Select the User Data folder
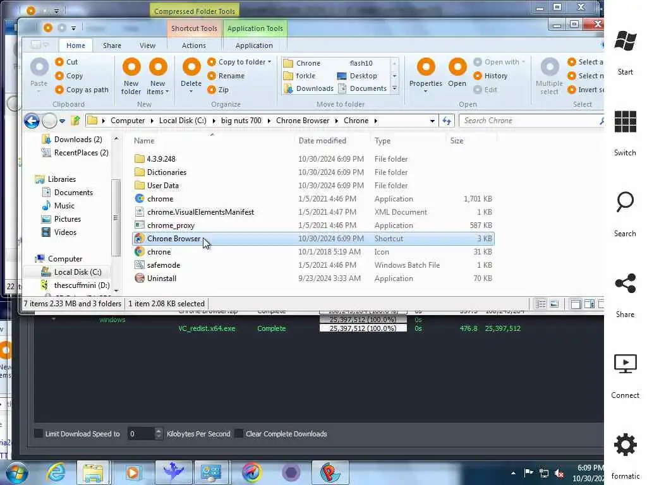 pyautogui.click(x=313, y=185)
